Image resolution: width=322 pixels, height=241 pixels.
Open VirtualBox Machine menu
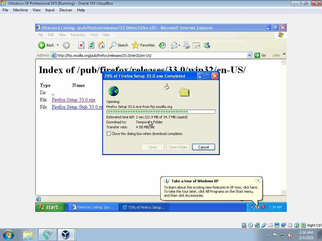[20, 10]
